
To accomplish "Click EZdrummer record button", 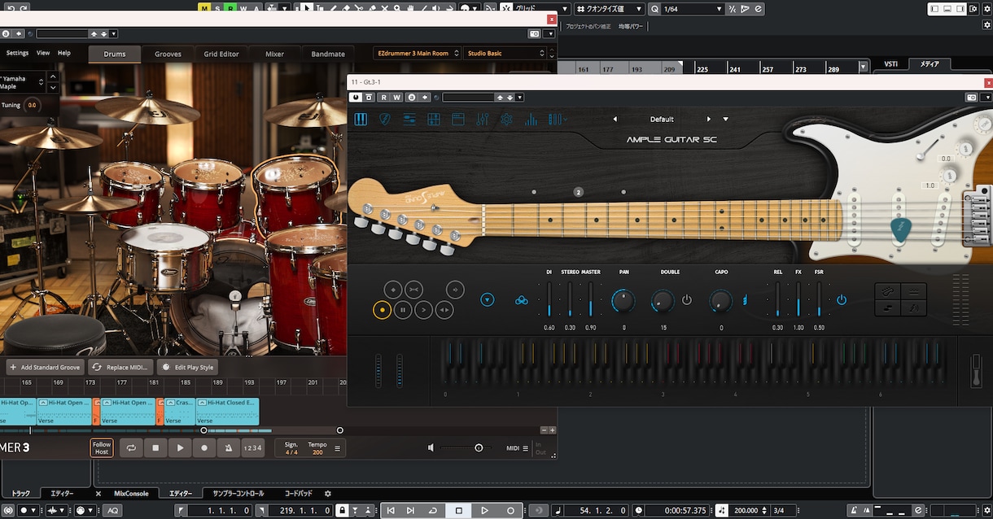I will [204, 447].
